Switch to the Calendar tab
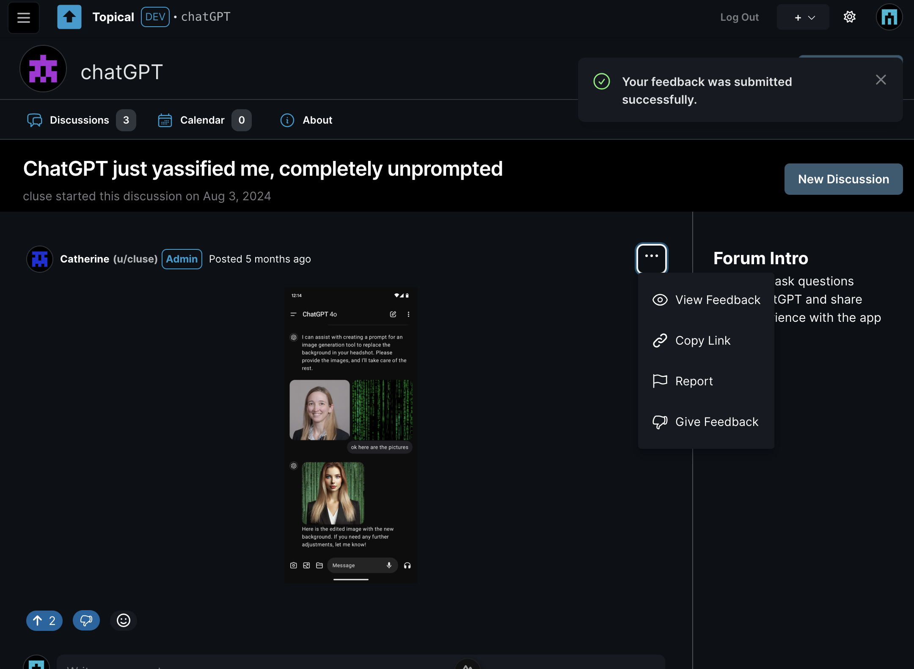Viewport: 914px width, 669px height. [204, 120]
